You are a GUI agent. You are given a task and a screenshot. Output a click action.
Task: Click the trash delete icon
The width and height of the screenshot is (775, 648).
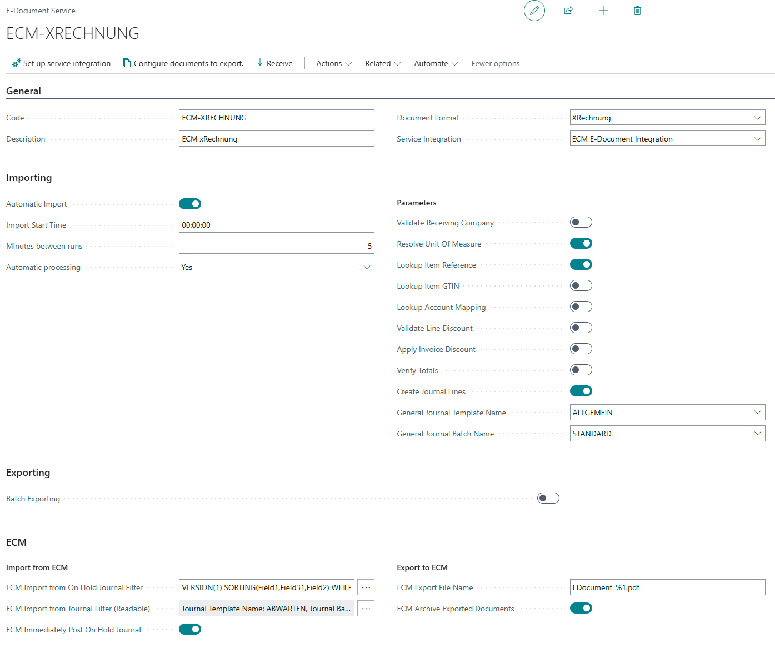pos(637,11)
